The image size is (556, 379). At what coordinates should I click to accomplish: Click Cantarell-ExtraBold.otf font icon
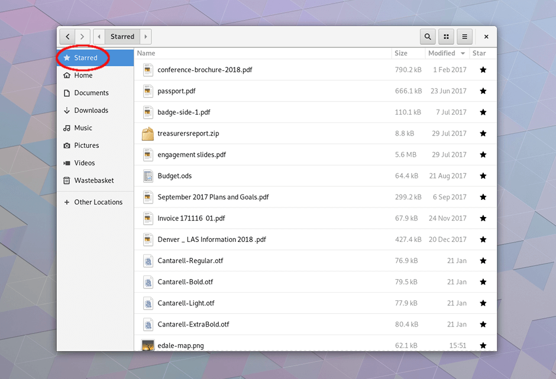click(148, 325)
